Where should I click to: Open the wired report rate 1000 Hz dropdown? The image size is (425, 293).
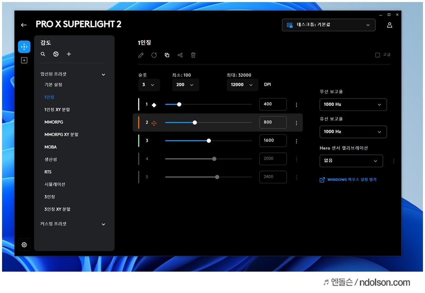[353, 132]
